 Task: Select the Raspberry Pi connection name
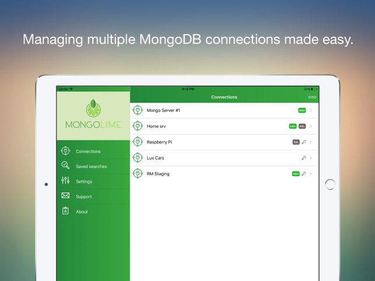coord(159,142)
